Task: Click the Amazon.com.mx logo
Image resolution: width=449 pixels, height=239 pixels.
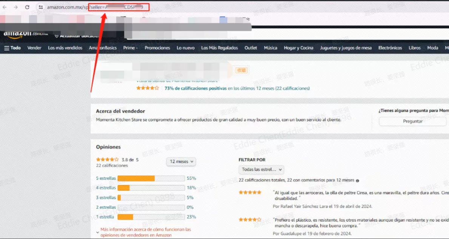Action: [x=26, y=34]
